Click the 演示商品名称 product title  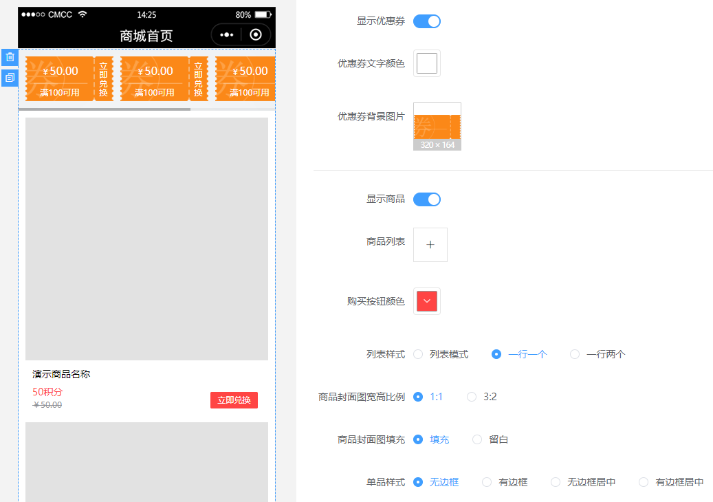coord(61,374)
